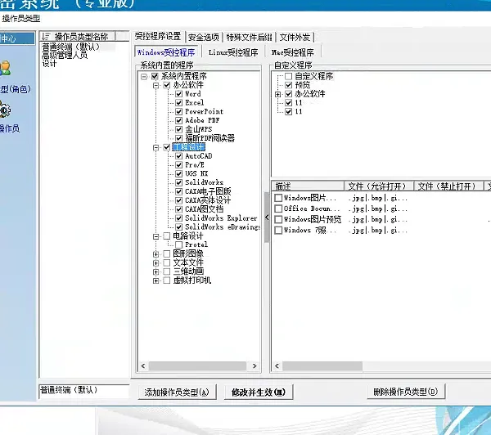
Task: Select the UGS NX tree label
Action: (196, 173)
